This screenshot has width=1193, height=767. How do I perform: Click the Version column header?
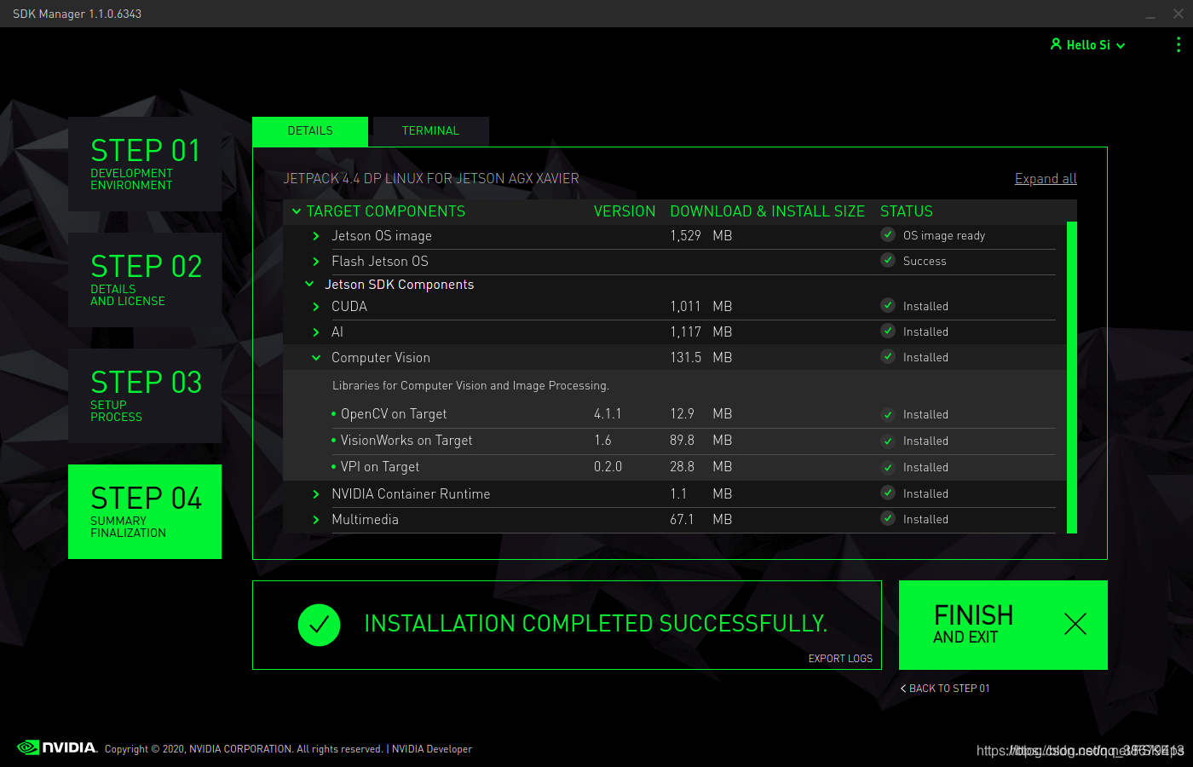625,211
